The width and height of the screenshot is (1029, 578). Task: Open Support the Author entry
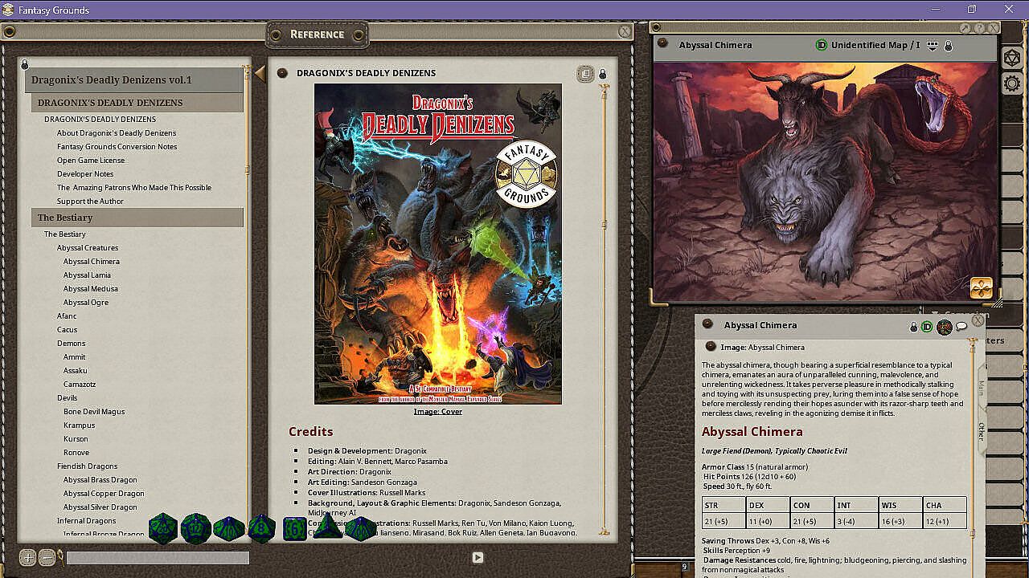[x=90, y=201]
